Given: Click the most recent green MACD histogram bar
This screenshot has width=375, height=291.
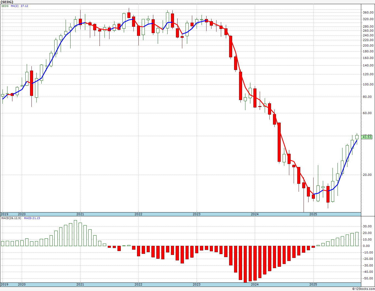Looking at the screenshot, I should (357, 239).
